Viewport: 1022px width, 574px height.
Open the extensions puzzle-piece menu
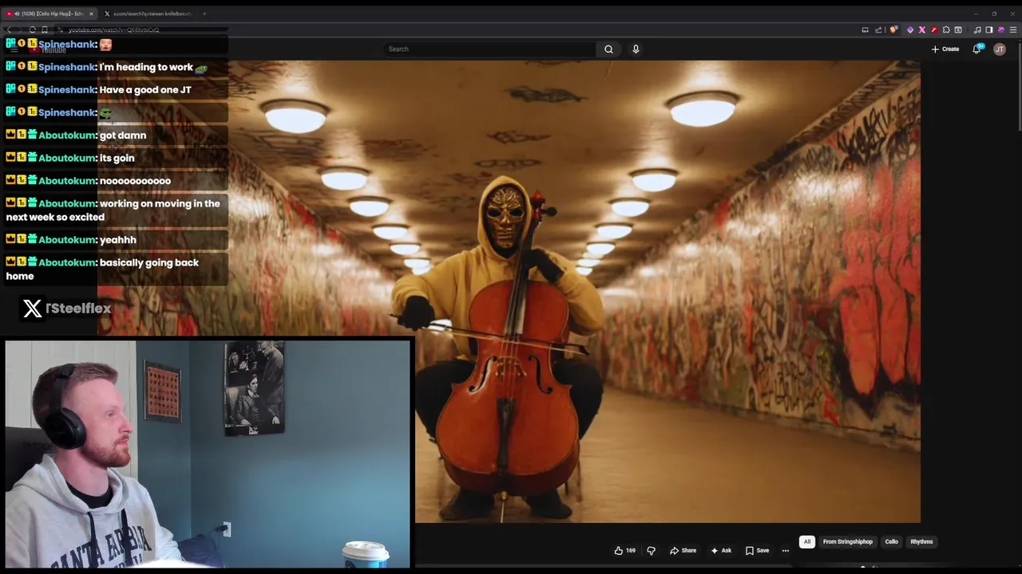[946, 29]
